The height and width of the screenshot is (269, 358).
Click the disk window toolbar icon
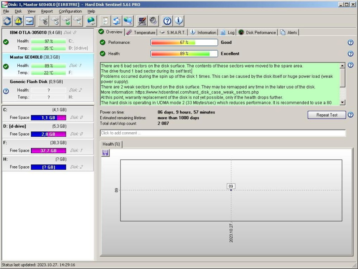tap(30, 21)
